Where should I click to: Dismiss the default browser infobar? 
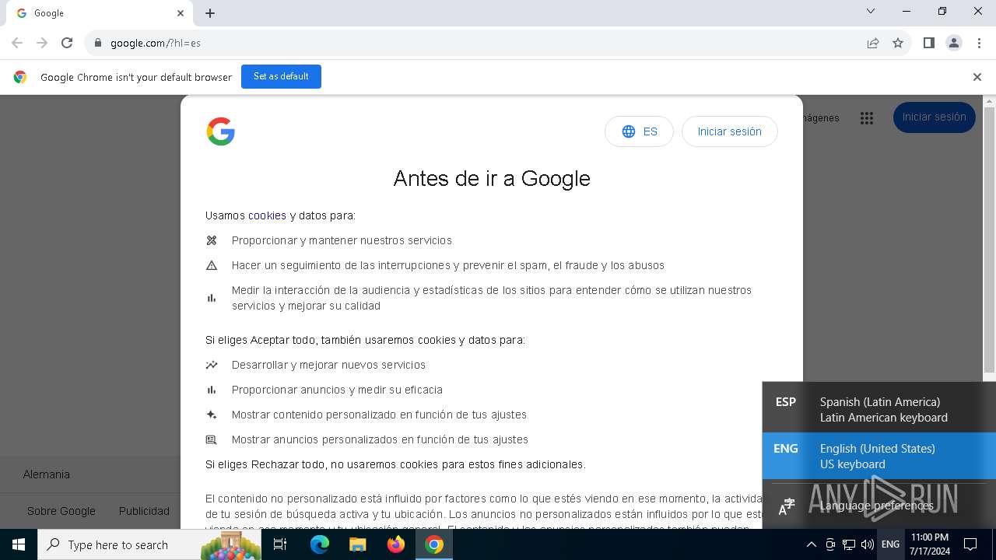click(977, 77)
